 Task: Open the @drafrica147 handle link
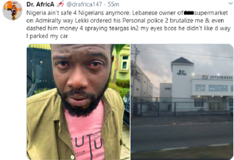(84, 4)
